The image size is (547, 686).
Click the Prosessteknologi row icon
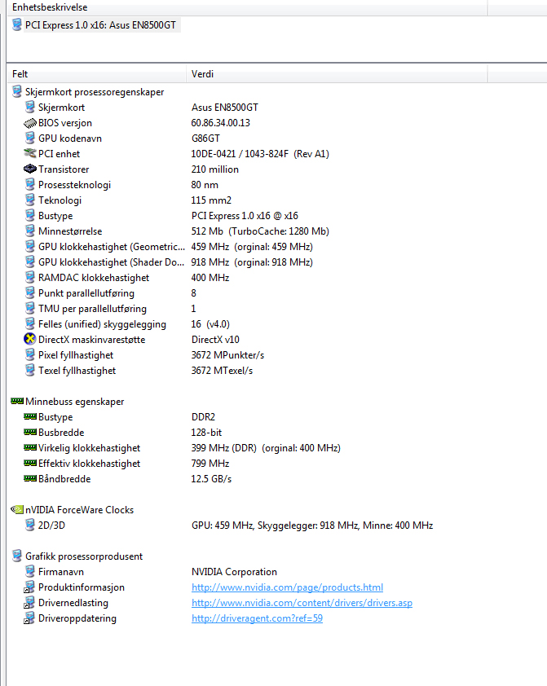tap(30, 184)
